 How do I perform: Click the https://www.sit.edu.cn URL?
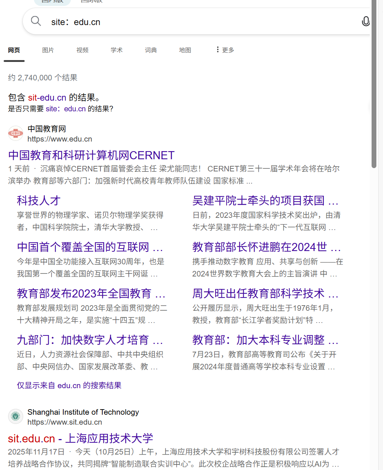(65, 422)
